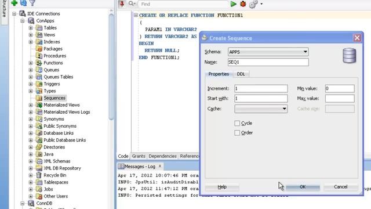Click the Start with input field
The height and width of the screenshot is (209, 371).
click(x=261, y=98)
